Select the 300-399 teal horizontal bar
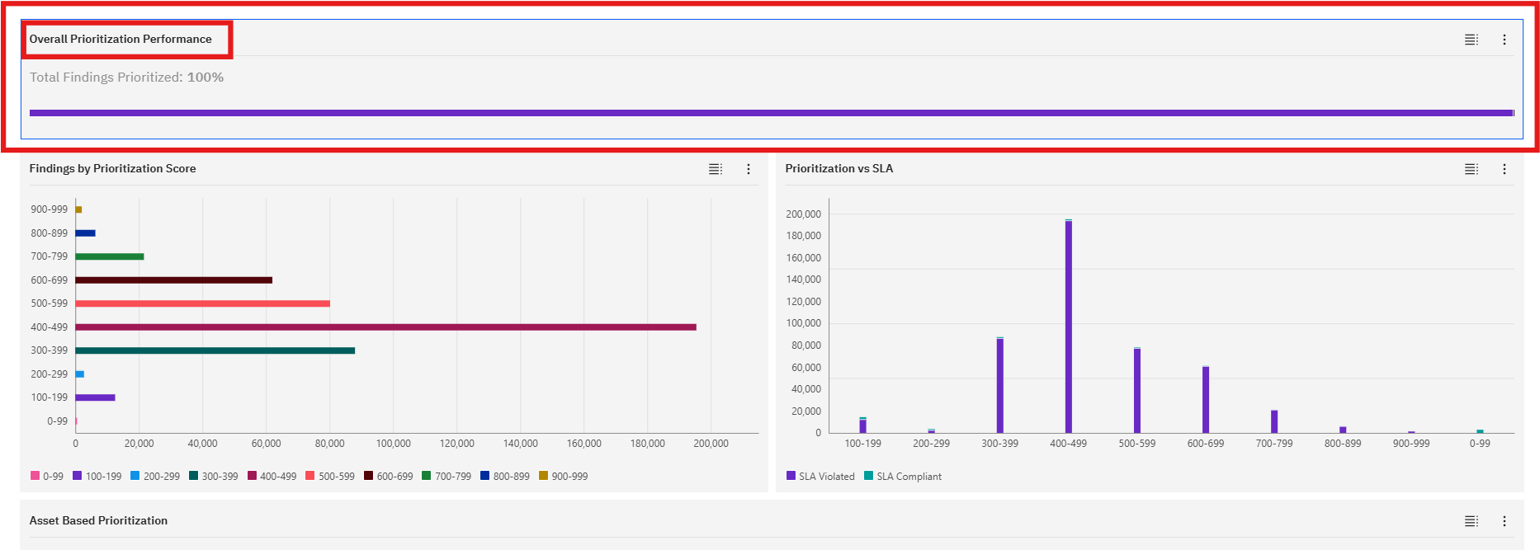Viewport: 1540px width, 550px height. tap(215, 350)
